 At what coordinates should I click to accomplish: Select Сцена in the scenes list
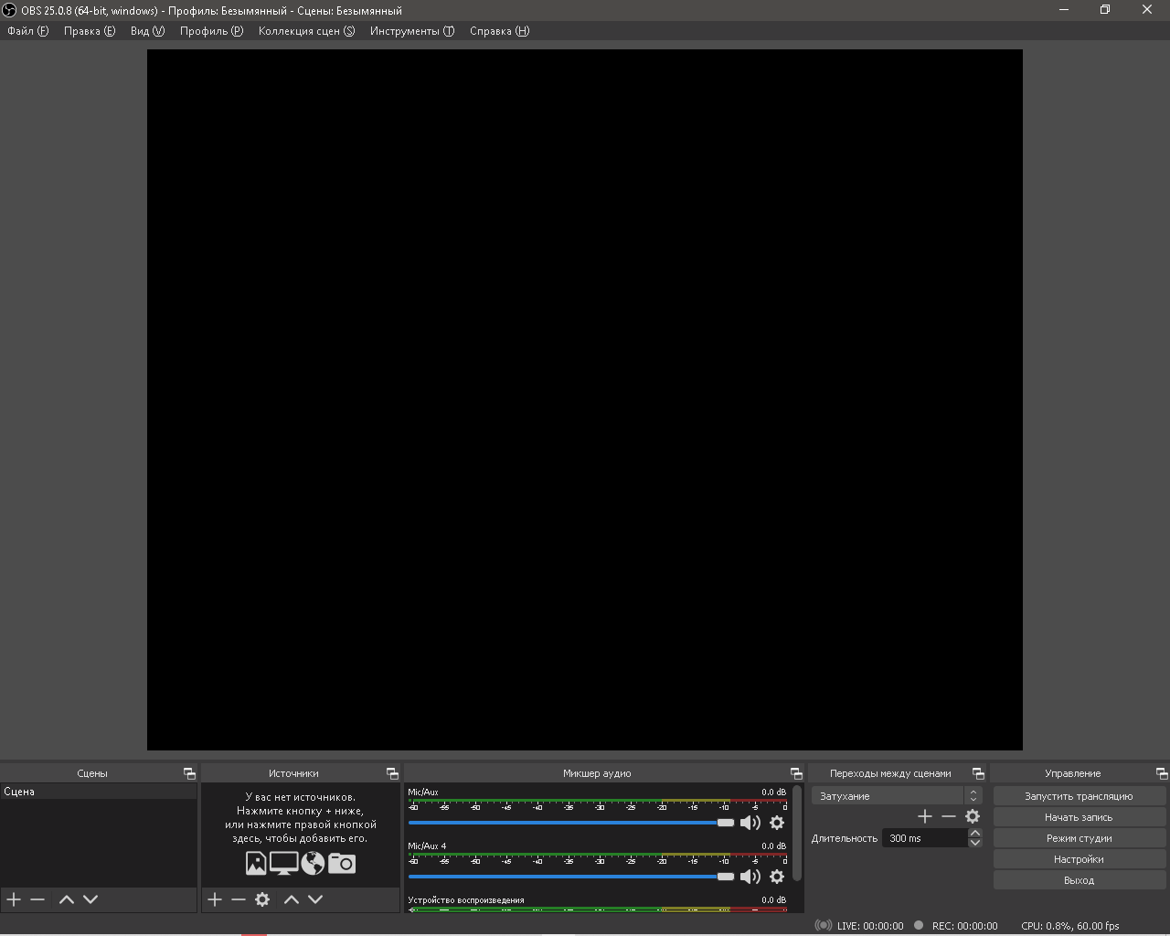[99, 792]
